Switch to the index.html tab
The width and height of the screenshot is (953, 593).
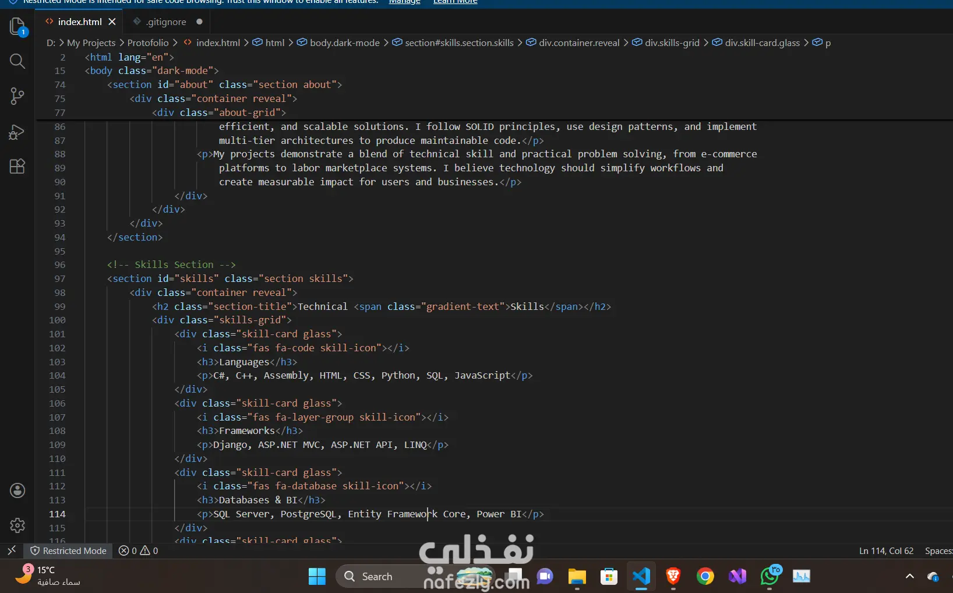click(x=80, y=22)
